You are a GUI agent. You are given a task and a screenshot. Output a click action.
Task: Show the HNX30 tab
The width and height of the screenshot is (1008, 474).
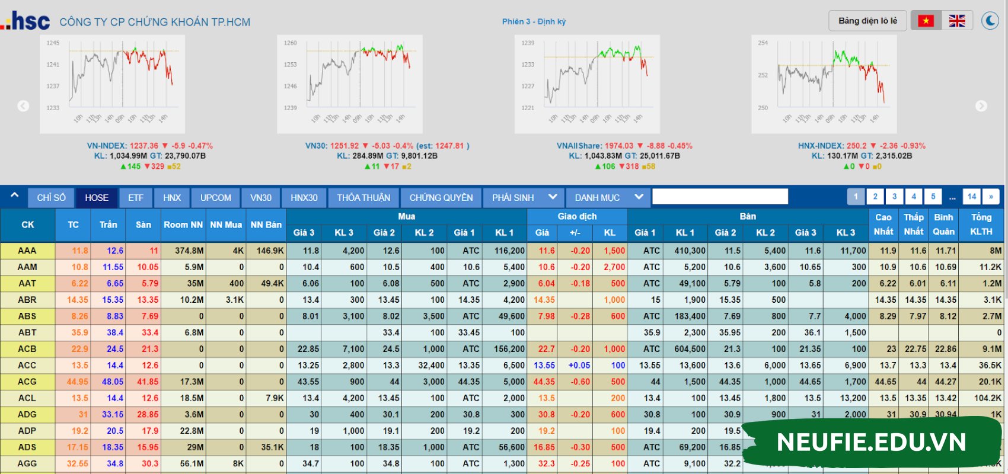(x=304, y=197)
